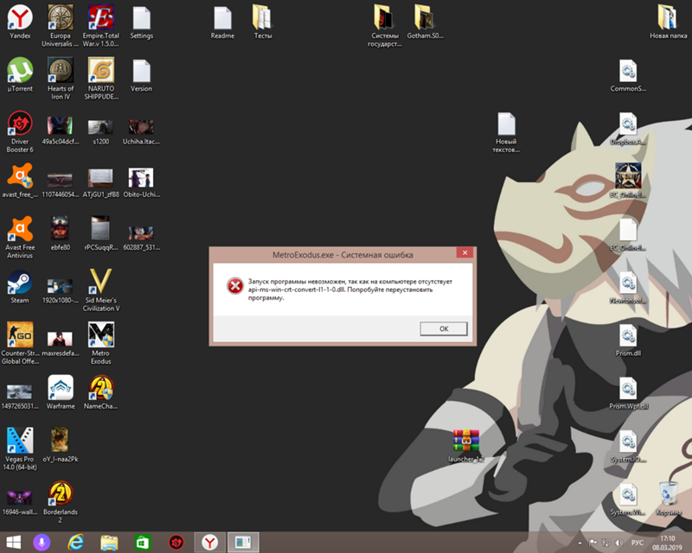Select the Metro Exodus desktop shortcut
692x553 pixels.
(101, 343)
